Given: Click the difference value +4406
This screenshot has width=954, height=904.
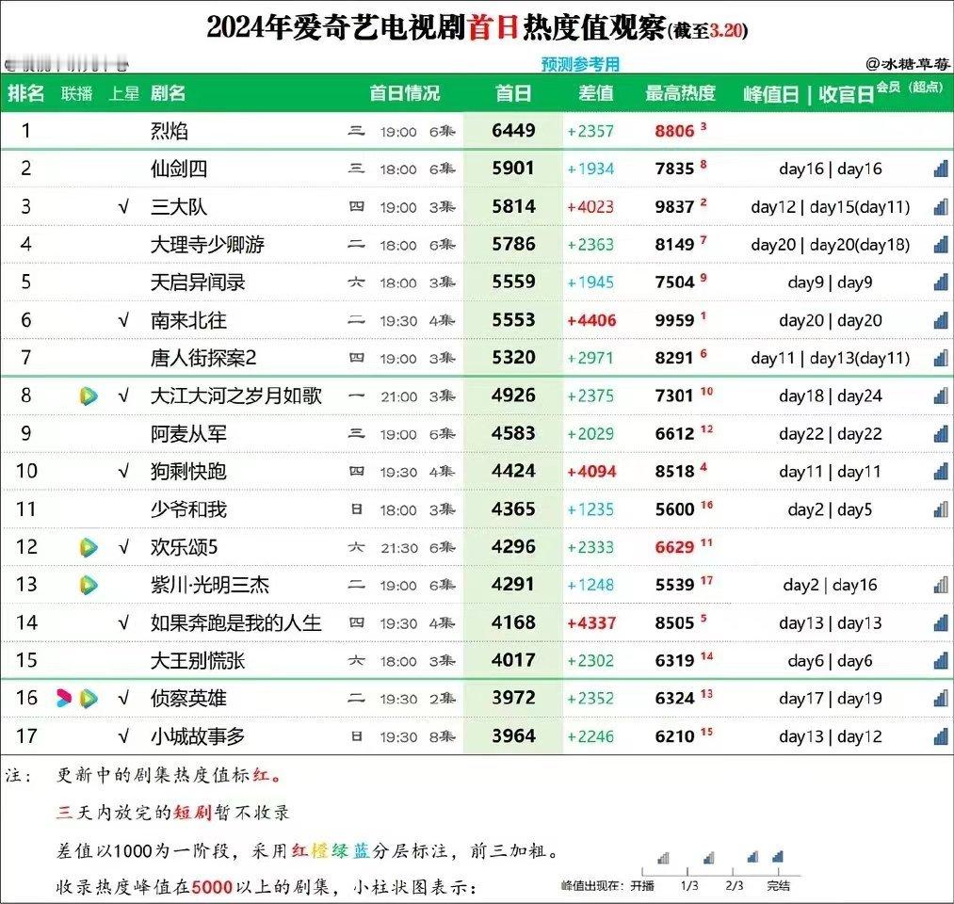Looking at the screenshot, I should 591,320.
